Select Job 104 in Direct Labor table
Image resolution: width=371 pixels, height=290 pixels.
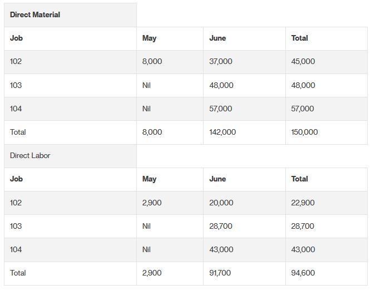click(x=16, y=250)
